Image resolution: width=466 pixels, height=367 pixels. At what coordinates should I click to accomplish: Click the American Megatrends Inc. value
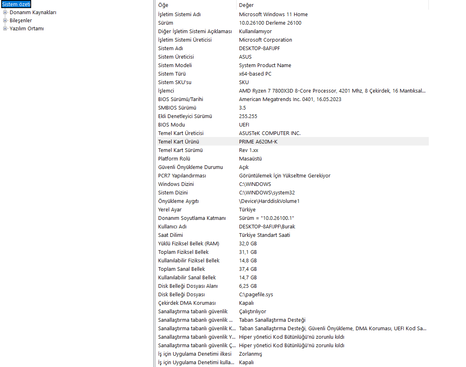[290, 99]
